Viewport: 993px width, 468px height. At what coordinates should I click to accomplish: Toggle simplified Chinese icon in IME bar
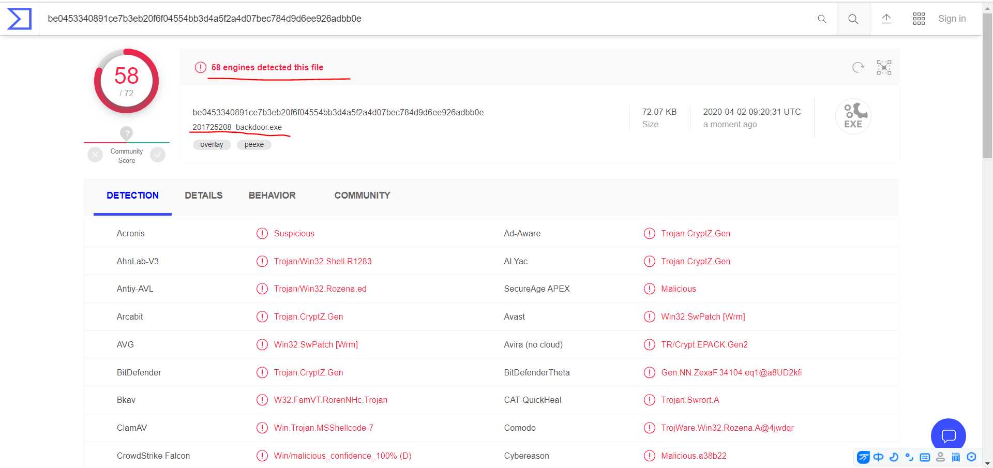[x=956, y=457]
